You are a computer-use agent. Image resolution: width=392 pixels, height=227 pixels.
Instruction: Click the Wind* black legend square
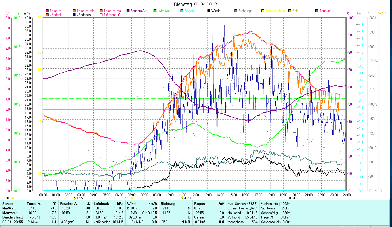tap(209, 11)
